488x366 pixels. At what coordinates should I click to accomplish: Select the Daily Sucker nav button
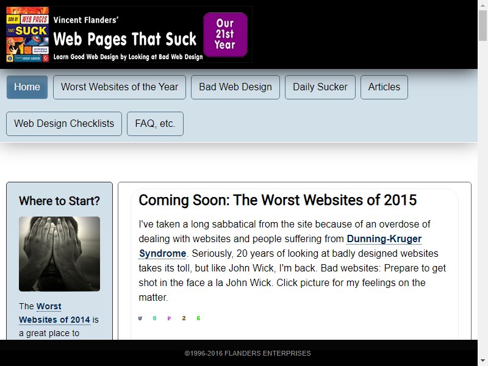click(320, 87)
